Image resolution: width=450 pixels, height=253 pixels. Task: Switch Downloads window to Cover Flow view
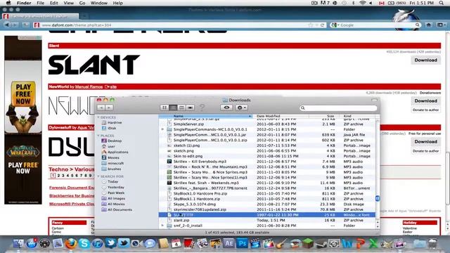tap(190, 108)
